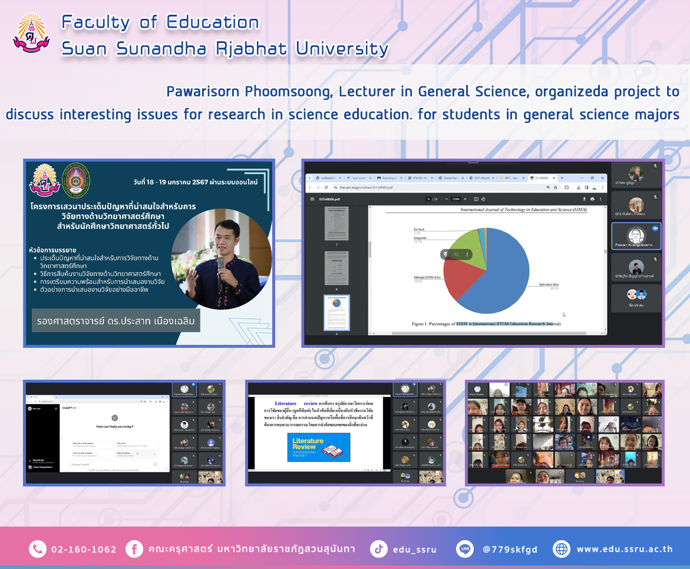This screenshot has width=690, height=569.
Task: Open the www.edu.ssru.ac.th website link
Action: (x=624, y=550)
